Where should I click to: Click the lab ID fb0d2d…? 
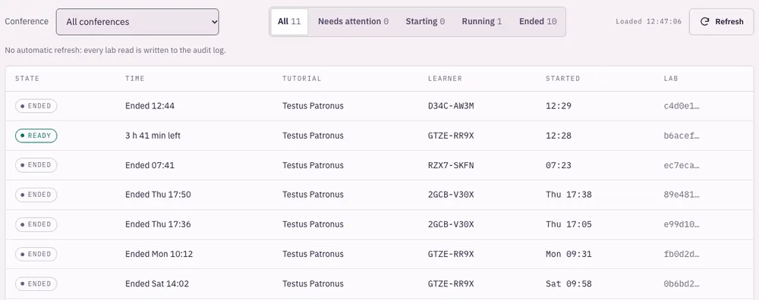pos(682,254)
